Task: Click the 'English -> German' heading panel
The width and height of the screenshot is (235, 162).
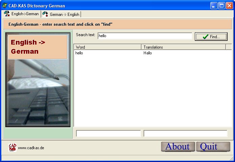Action: pyautogui.click(x=37, y=47)
